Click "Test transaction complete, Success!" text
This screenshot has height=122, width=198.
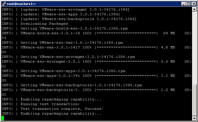62,109
